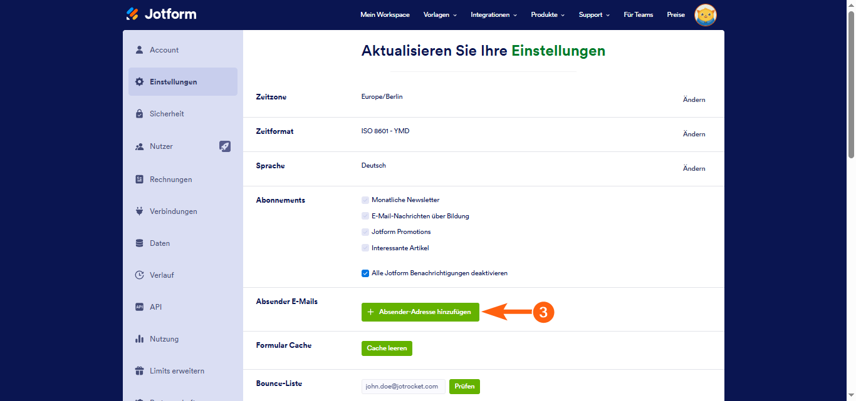Click the Nutzung chart icon
Screen dimensions: 856x401
coord(139,338)
